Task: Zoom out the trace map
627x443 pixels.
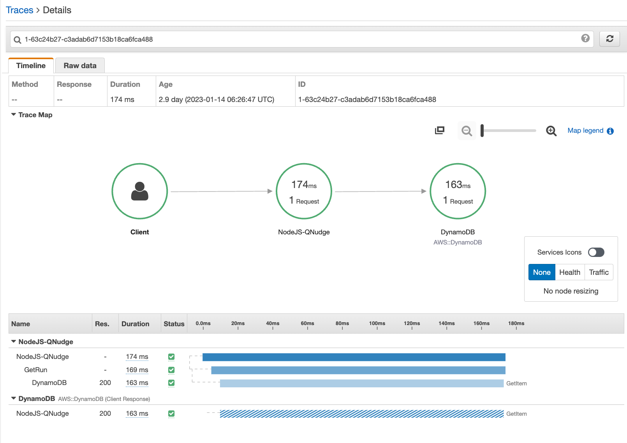Action: pyautogui.click(x=467, y=131)
